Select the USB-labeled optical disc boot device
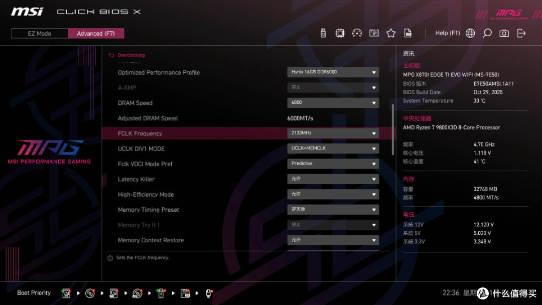This screenshot has width=542, height=305. pos(137,293)
